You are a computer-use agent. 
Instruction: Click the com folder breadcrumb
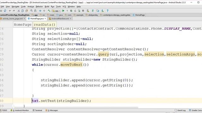coord(68,15)
